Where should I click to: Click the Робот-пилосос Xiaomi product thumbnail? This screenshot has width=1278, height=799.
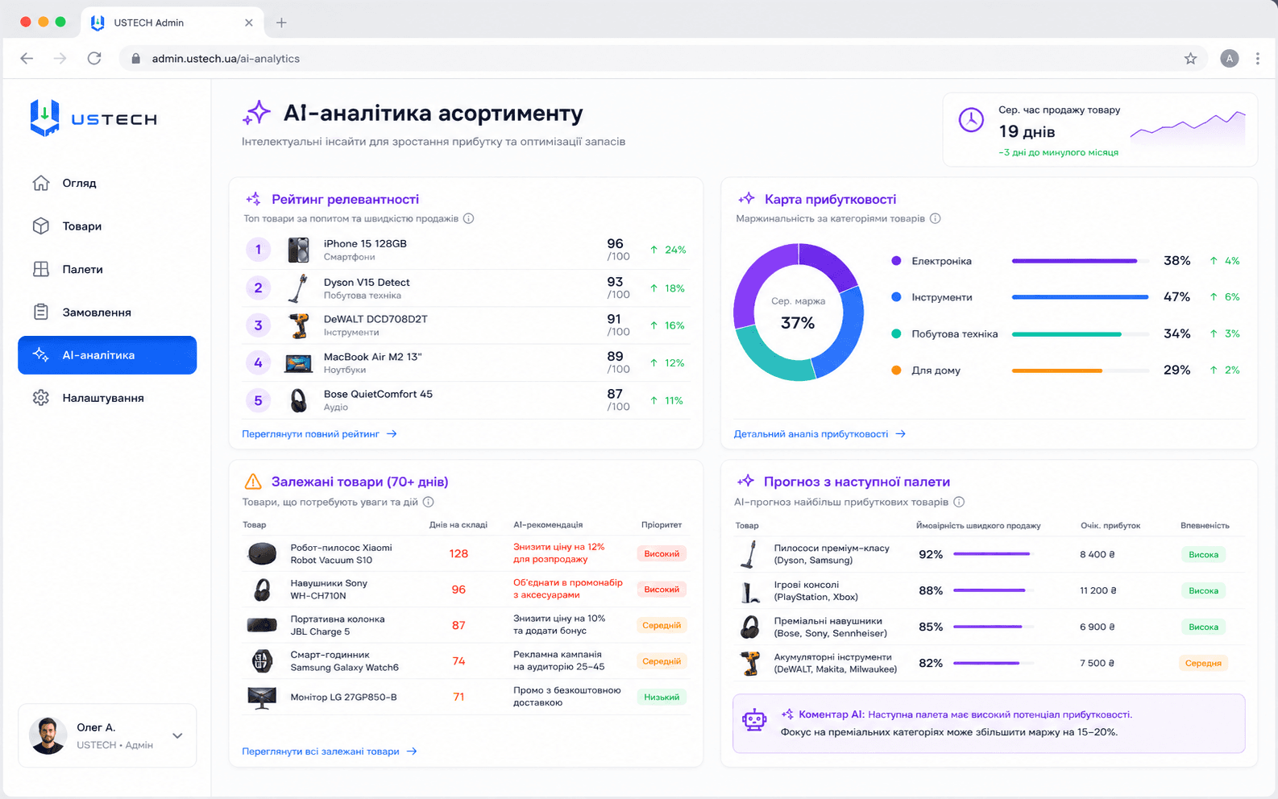click(262, 553)
